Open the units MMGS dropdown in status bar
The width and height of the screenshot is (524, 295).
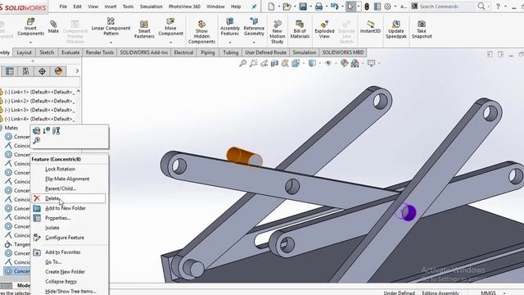pos(504,293)
